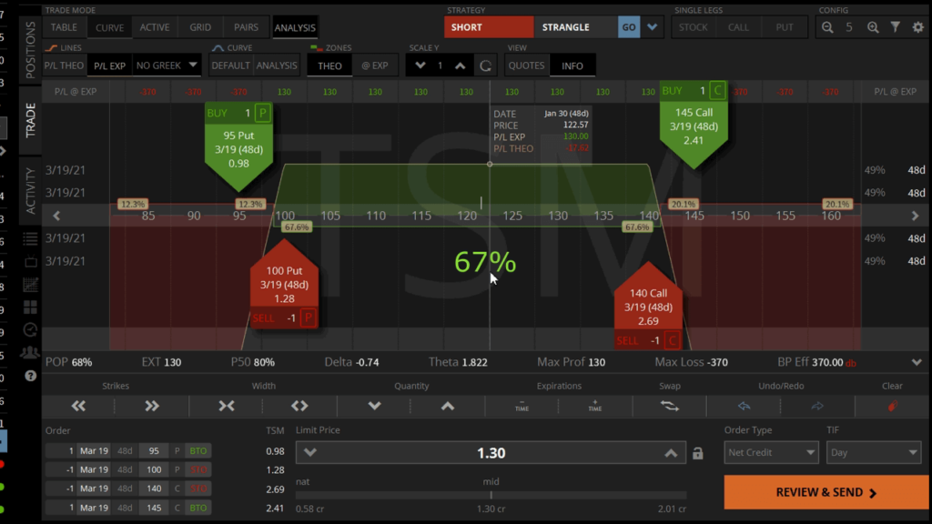Click the Swap legs arrows icon
Screen dimensions: 932x524
pos(670,406)
